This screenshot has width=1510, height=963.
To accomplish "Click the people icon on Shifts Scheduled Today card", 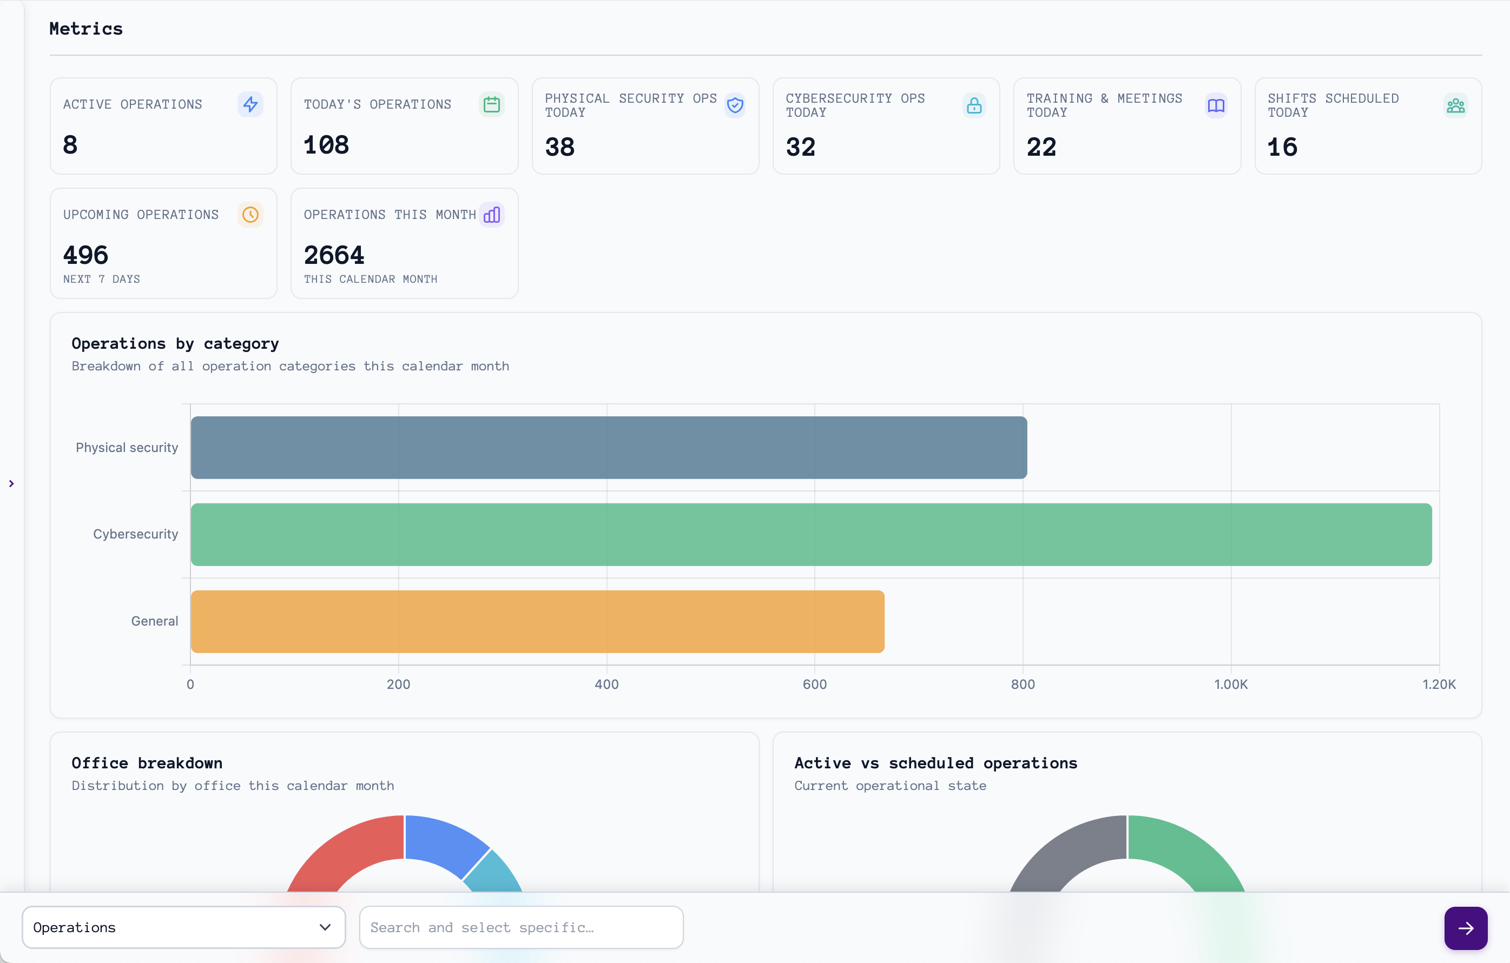I will click(1456, 105).
